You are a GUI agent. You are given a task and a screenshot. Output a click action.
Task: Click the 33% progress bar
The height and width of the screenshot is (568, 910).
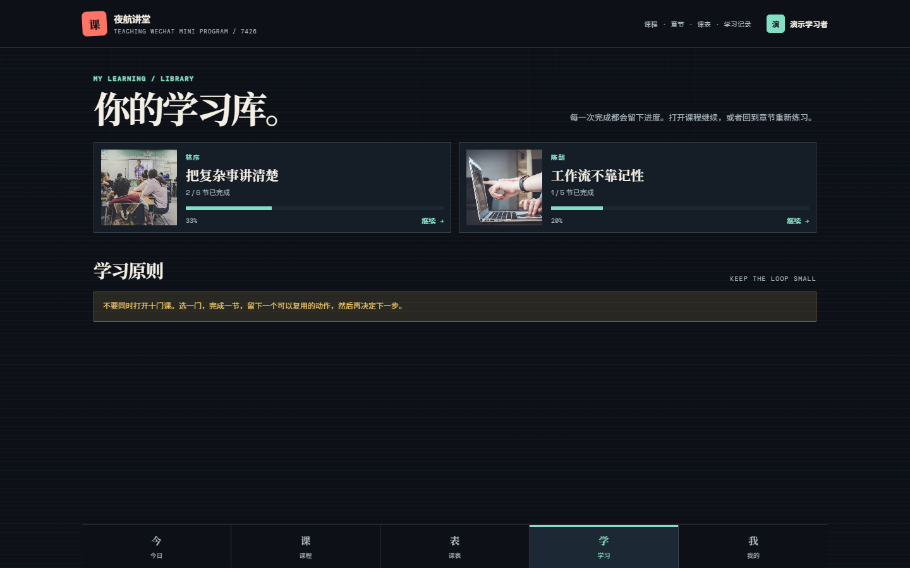[315, 208]
